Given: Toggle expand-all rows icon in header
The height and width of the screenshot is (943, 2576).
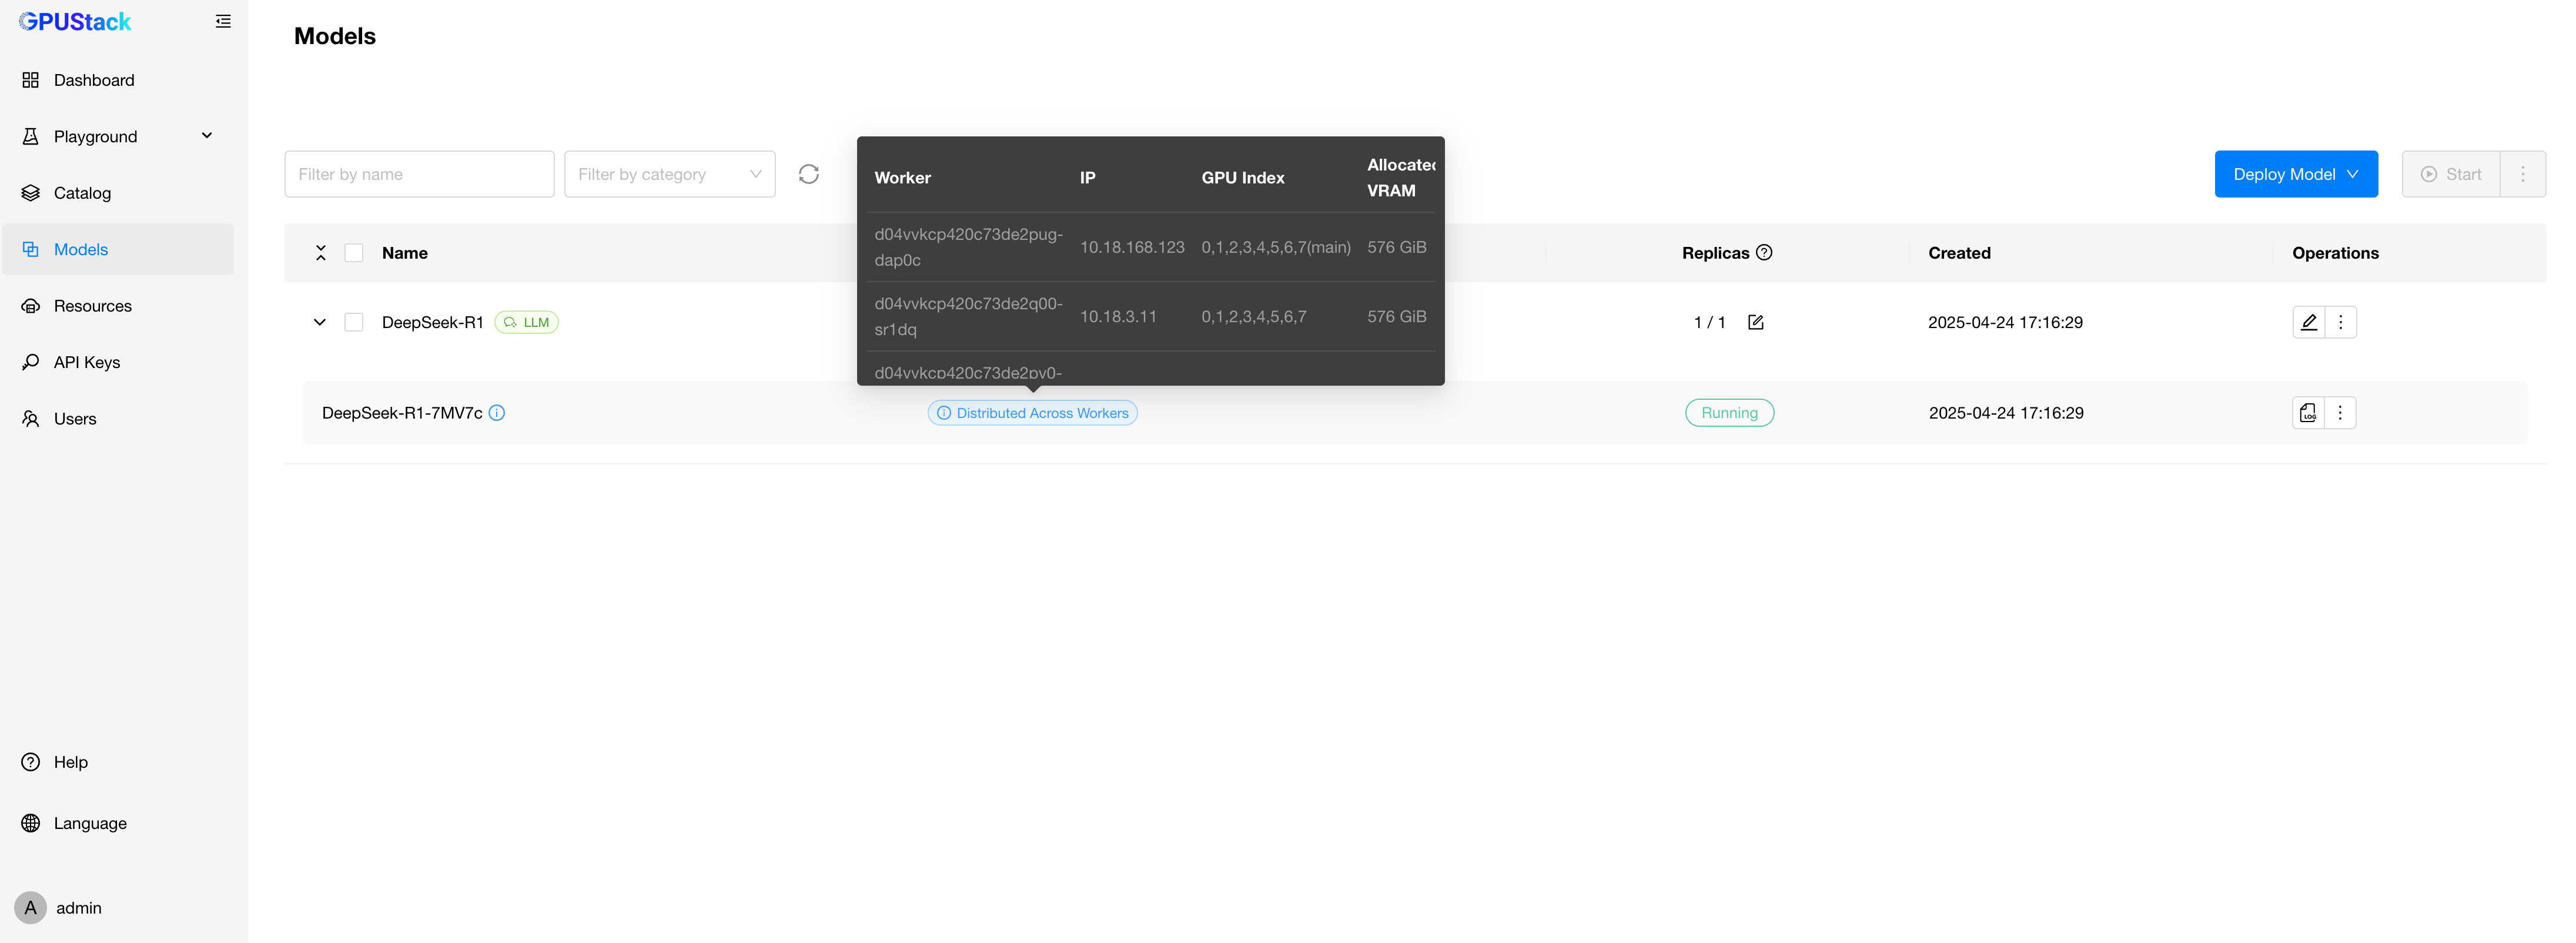Looking at the screenshot, I should (320, 253).
